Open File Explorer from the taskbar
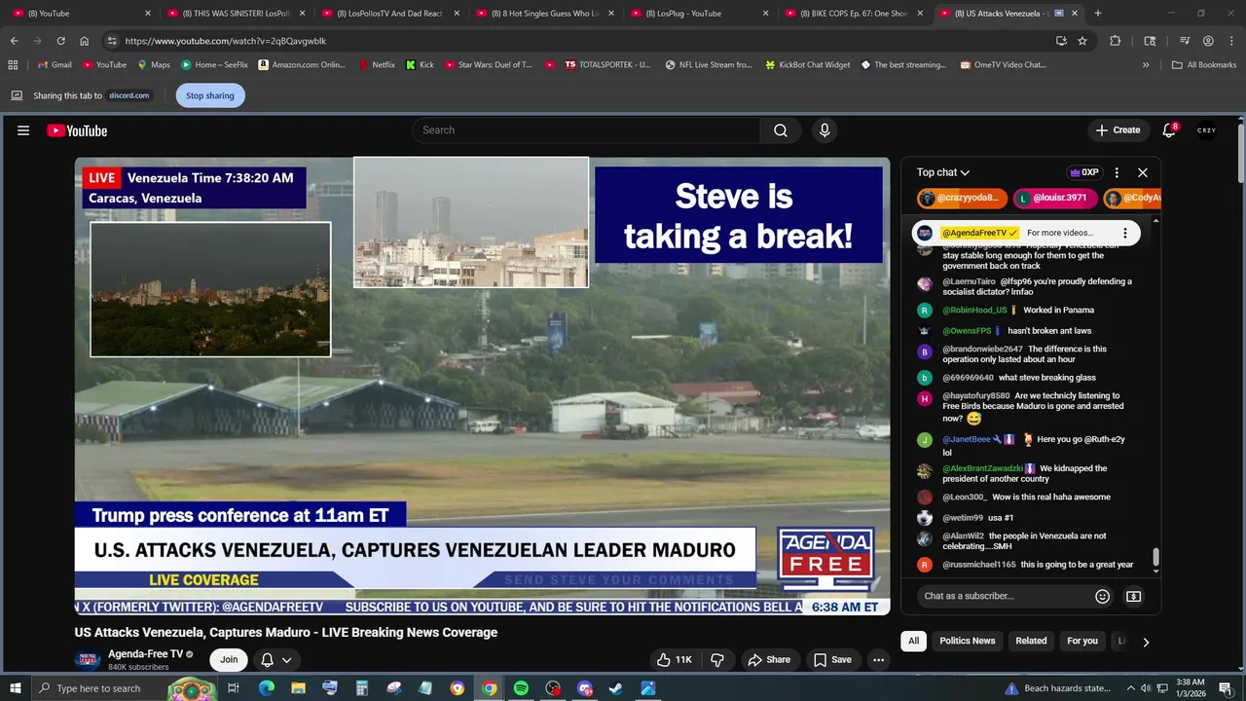 [299, 688]
